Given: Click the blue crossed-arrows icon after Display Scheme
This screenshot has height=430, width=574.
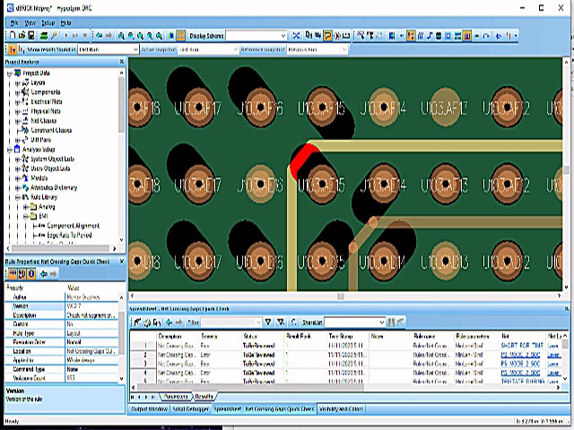Looking at the screenshot, I should coord(296,36).
